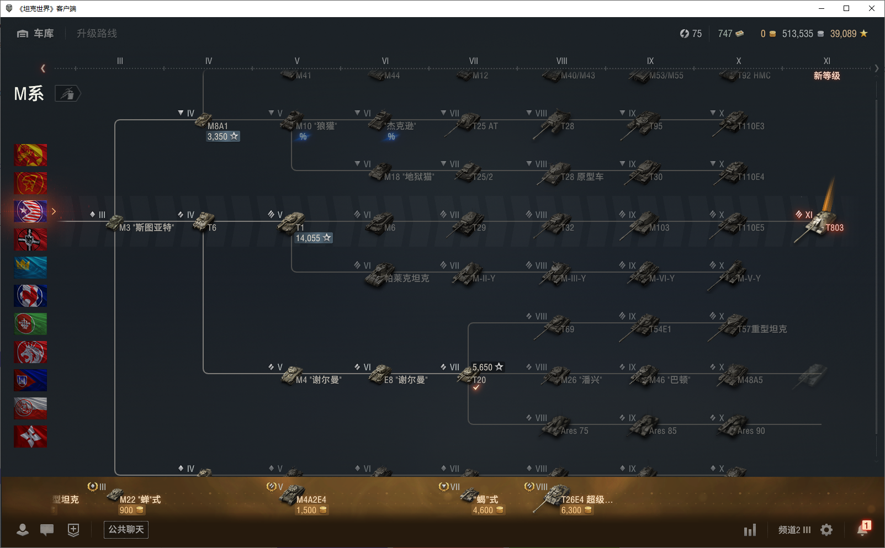
Task: Research M8A1 using the 3,350 XP button
Action: click(x=222, y=136)
